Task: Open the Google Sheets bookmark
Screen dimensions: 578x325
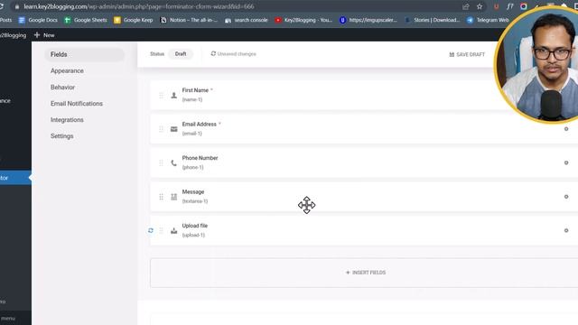Action: pos(86,20)
